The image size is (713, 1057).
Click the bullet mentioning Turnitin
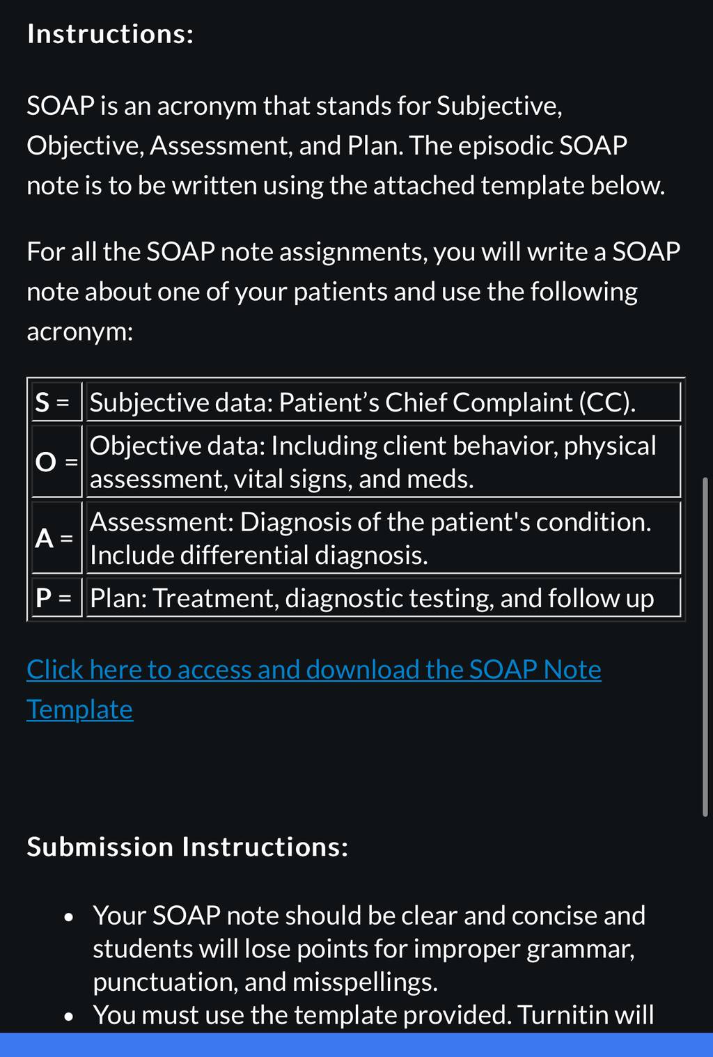[373, 1015]
